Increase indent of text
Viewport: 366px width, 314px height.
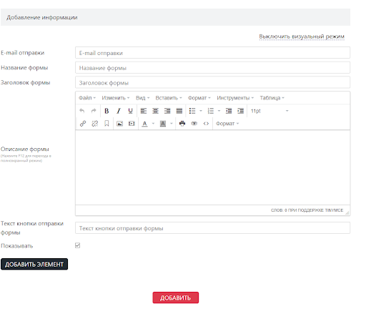point(241,111)
